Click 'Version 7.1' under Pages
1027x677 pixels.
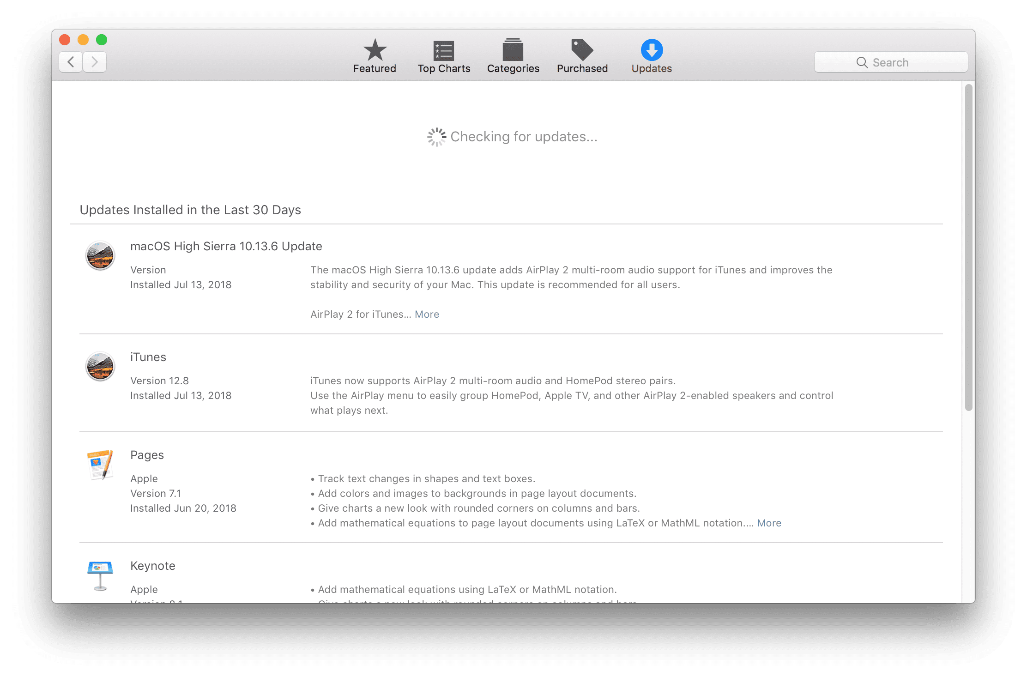(156, 494)
